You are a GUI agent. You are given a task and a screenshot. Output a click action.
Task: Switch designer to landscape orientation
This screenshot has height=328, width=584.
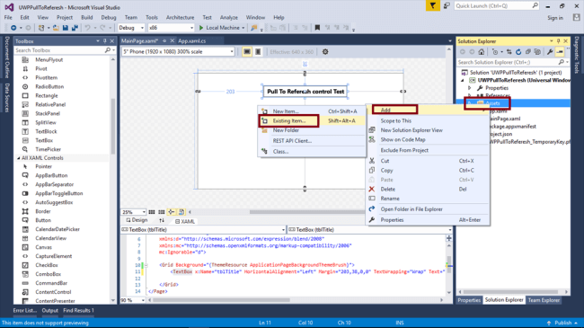click(246, 52)
